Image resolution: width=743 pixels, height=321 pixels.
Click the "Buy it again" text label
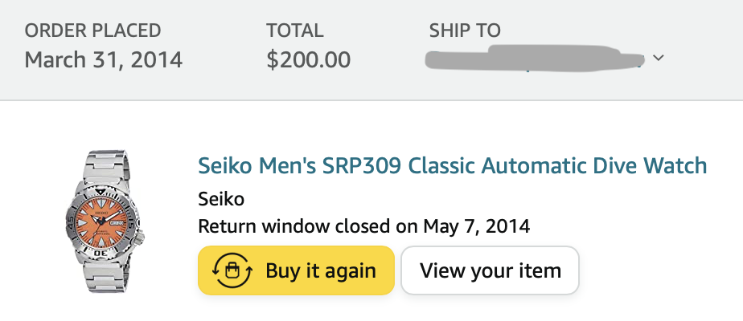[321, 270]
